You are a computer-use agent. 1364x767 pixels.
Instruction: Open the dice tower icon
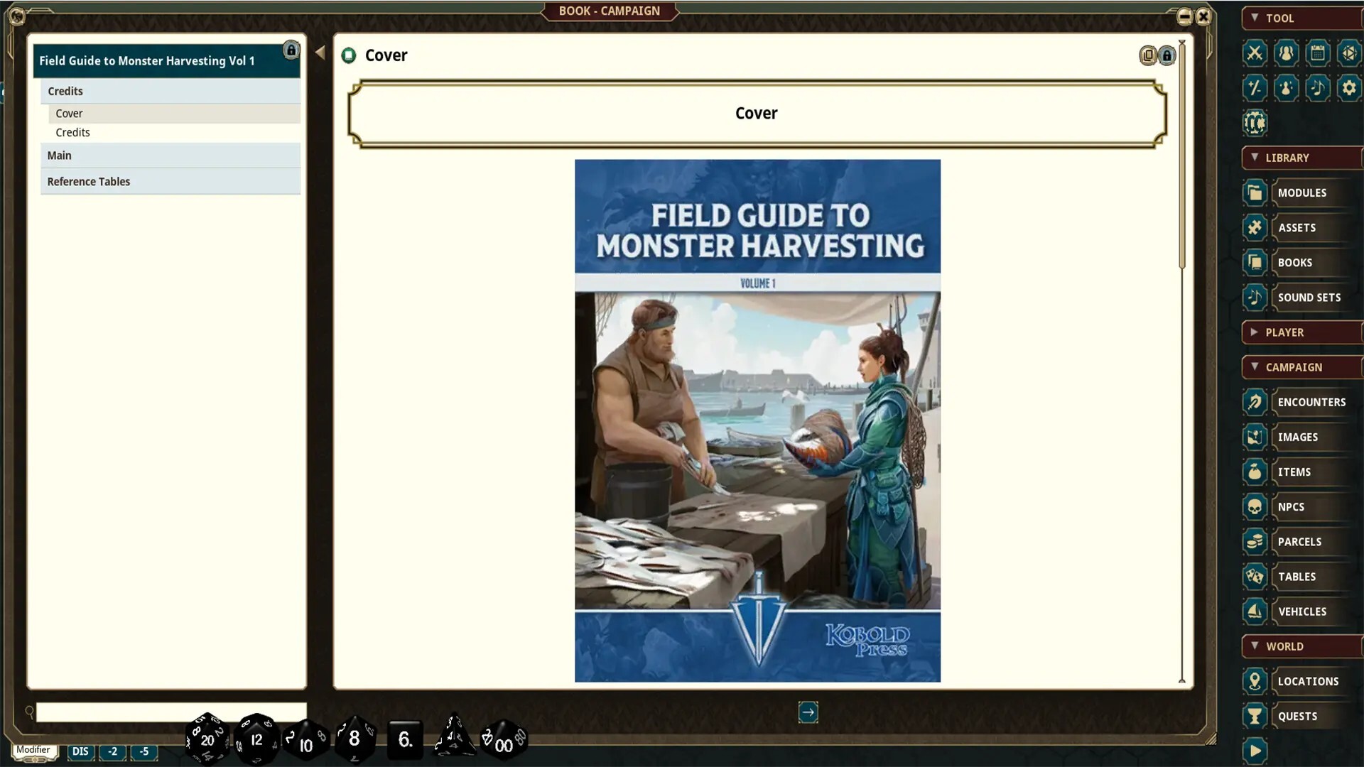tap(1351, 53)
